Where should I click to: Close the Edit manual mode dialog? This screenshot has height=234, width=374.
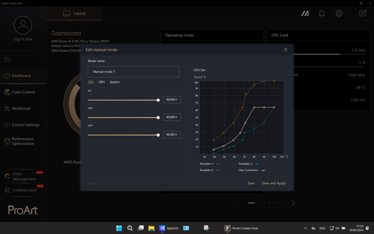286,50
